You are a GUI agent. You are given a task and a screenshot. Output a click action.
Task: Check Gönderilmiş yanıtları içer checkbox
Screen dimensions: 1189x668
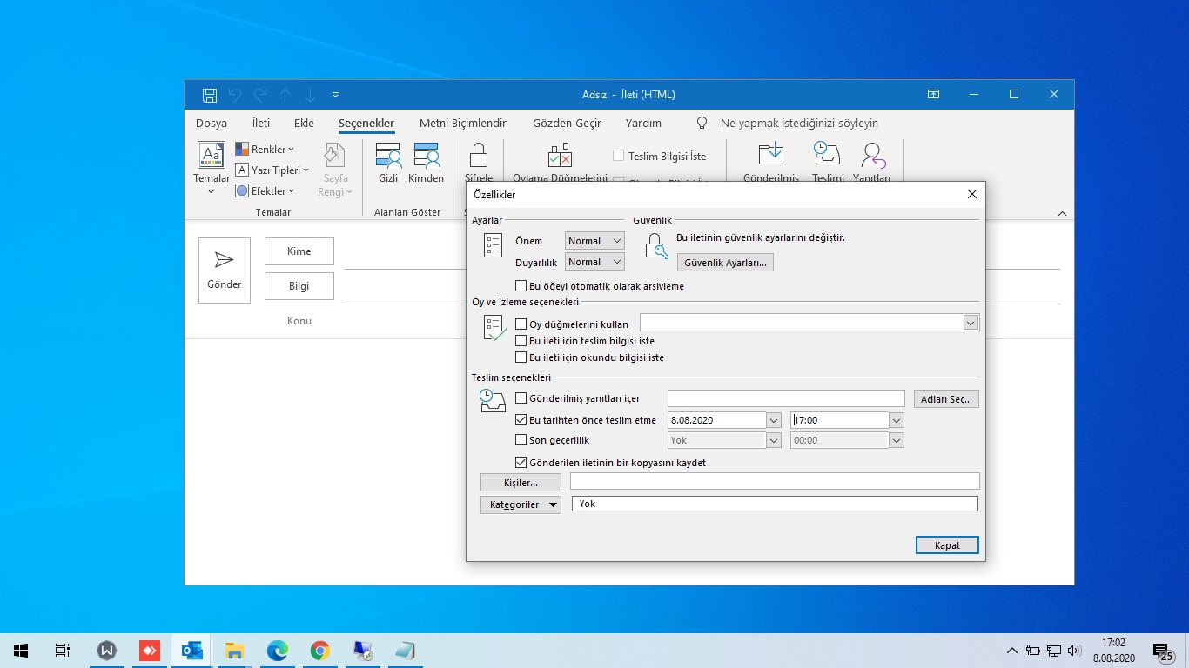click(521, 398)
